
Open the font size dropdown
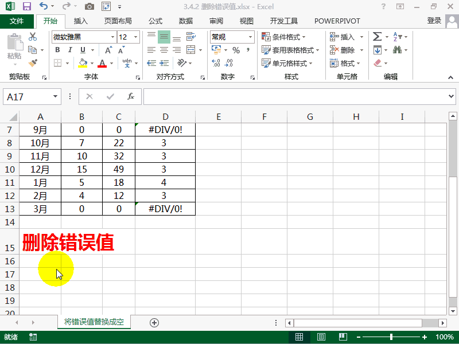(x=135, y=37)
